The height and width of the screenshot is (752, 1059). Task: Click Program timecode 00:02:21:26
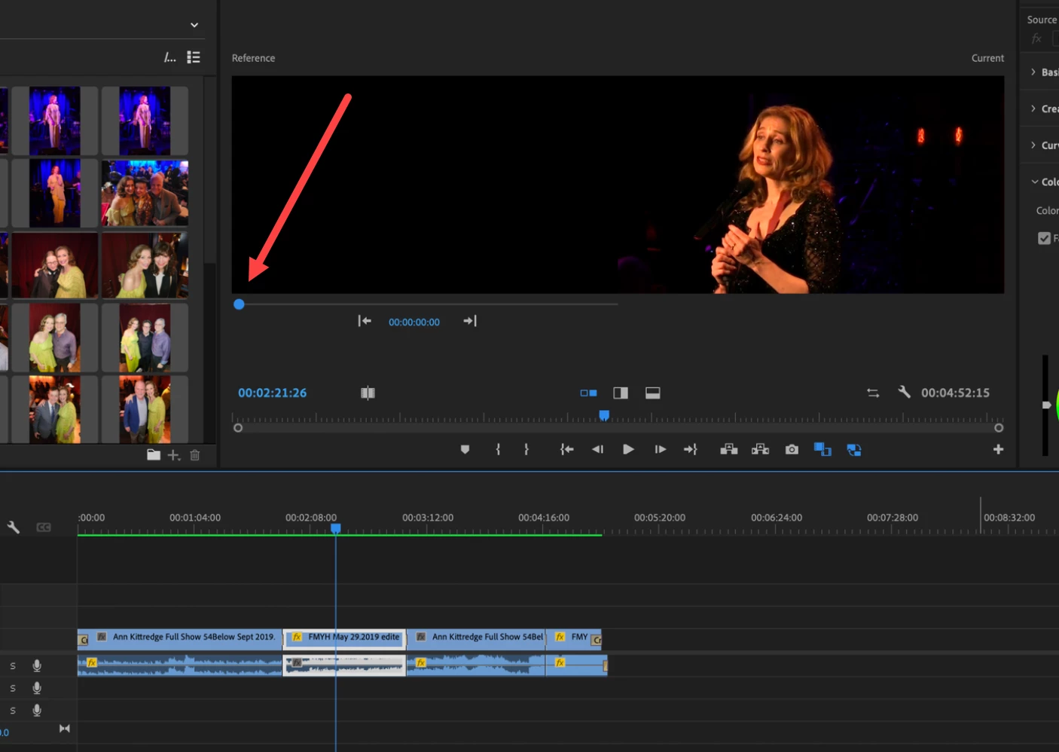click(x=272, y=393)
